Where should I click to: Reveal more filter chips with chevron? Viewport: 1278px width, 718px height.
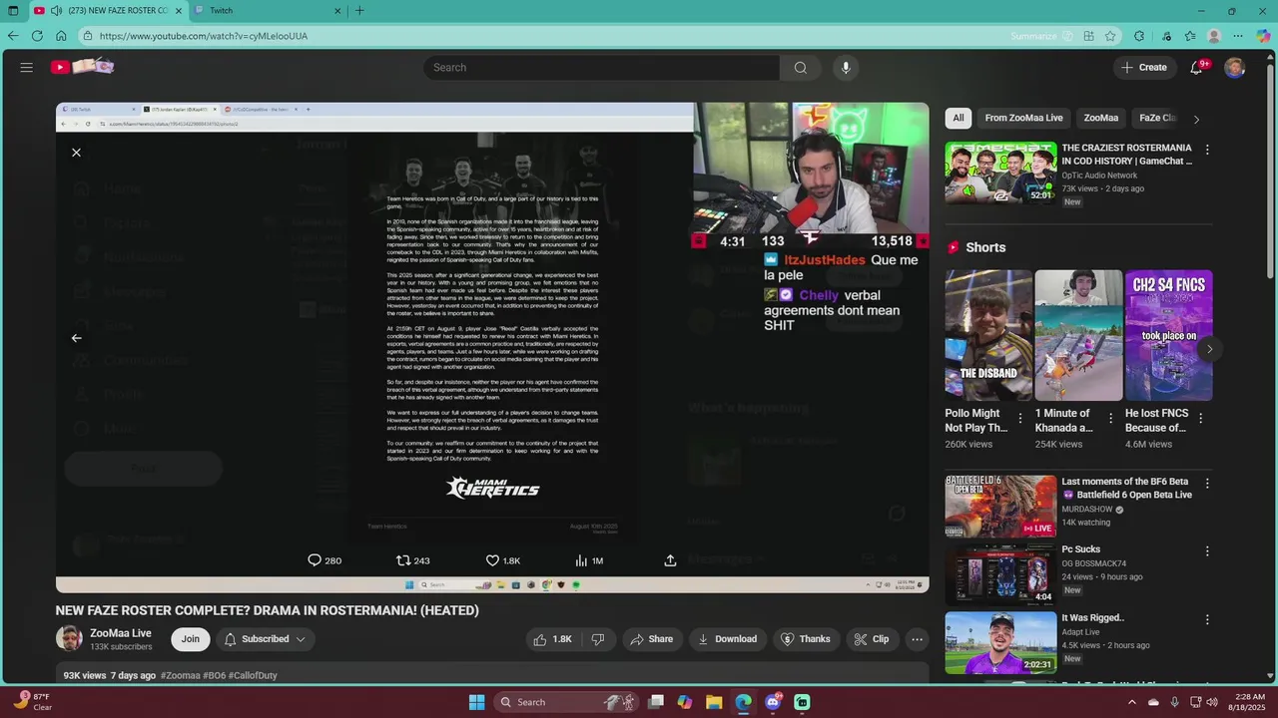click(1196, 119)
